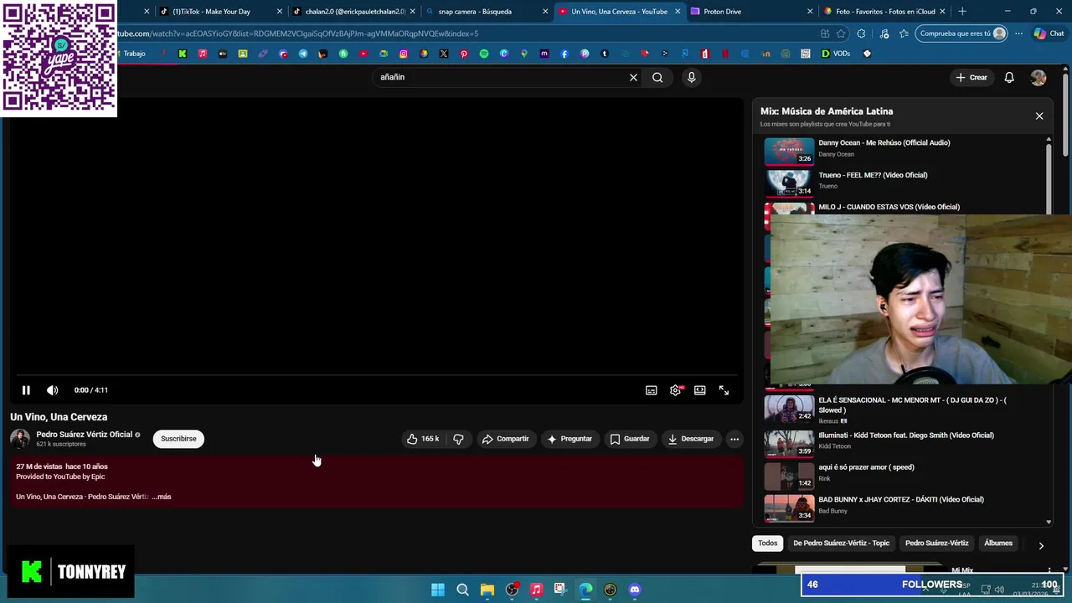1072x603 pixels.
Task: Open browser favorites list star icon
Action: 904,33
